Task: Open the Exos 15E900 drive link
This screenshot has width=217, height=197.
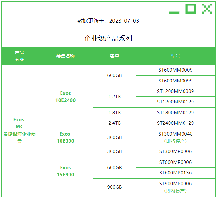Action: [x=65, y=171]
